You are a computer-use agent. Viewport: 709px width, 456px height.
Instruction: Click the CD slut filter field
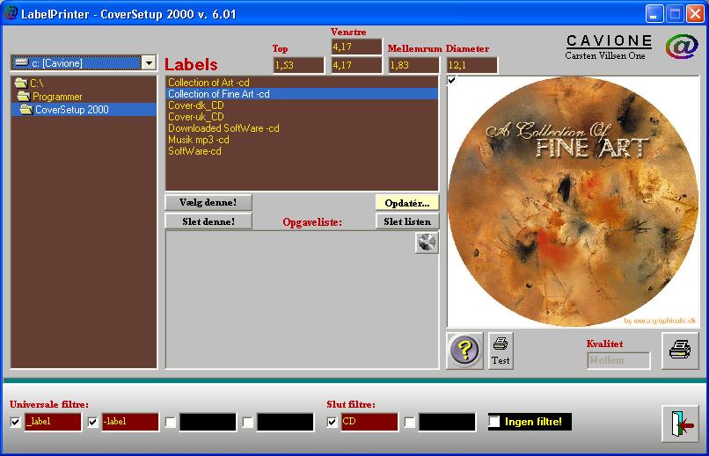pyautogui.click(x=369, y=422)
